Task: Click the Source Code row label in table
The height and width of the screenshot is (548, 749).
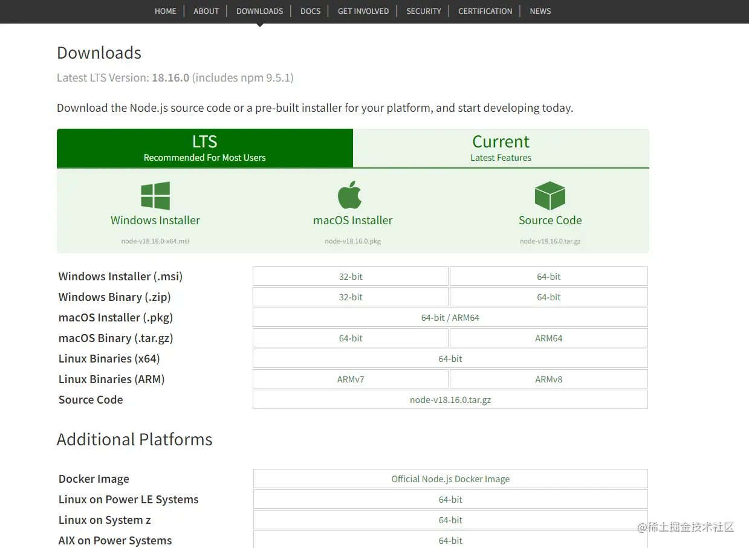Action: 91,399
